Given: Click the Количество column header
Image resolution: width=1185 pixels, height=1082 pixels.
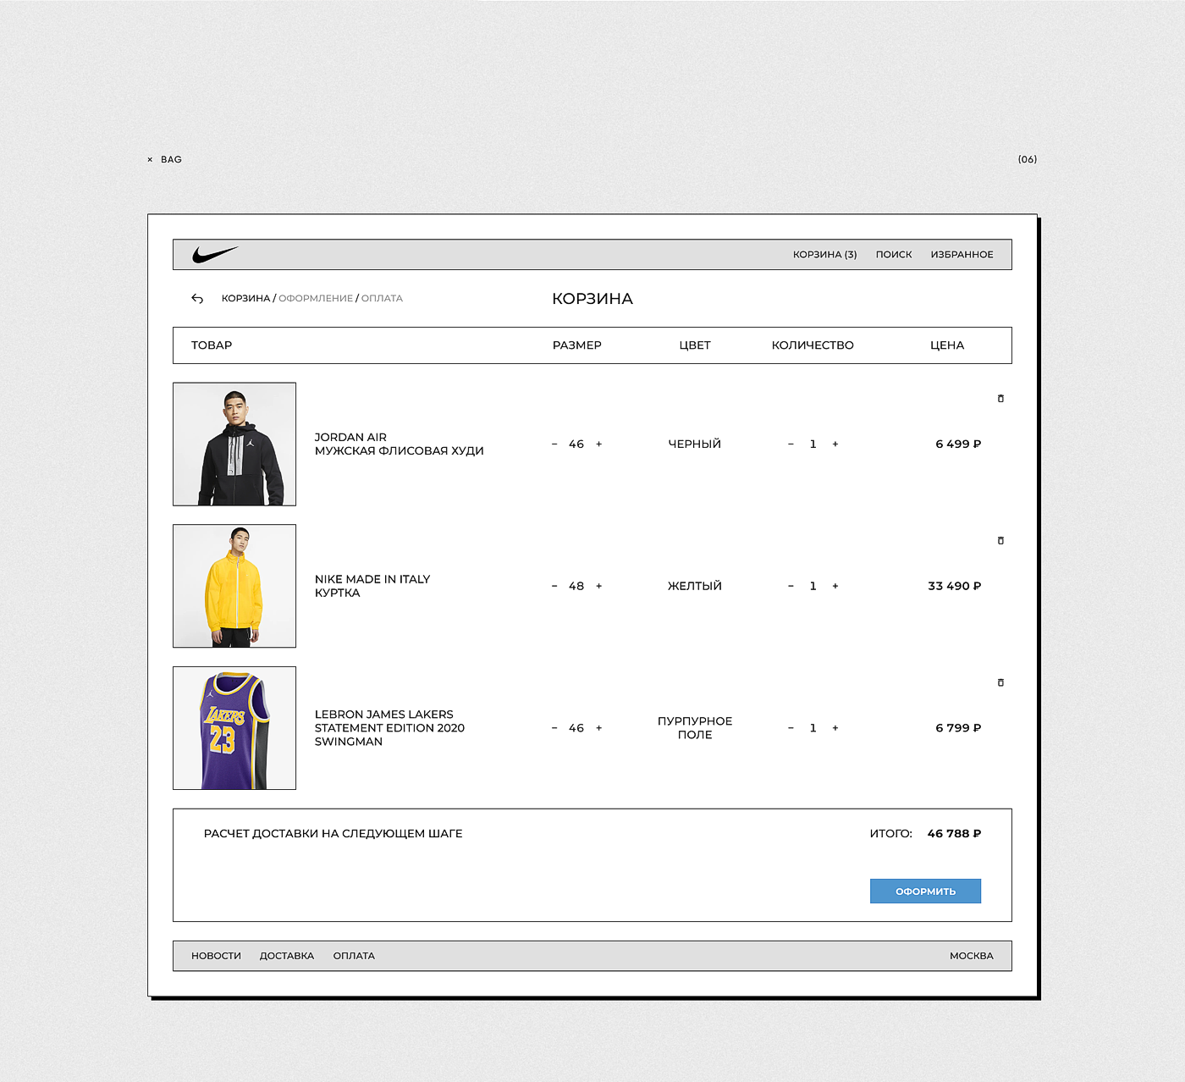Looking at the screenshot, I should coord(813,345).
